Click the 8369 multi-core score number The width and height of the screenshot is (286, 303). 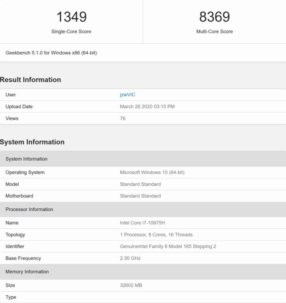coord(215,17)
